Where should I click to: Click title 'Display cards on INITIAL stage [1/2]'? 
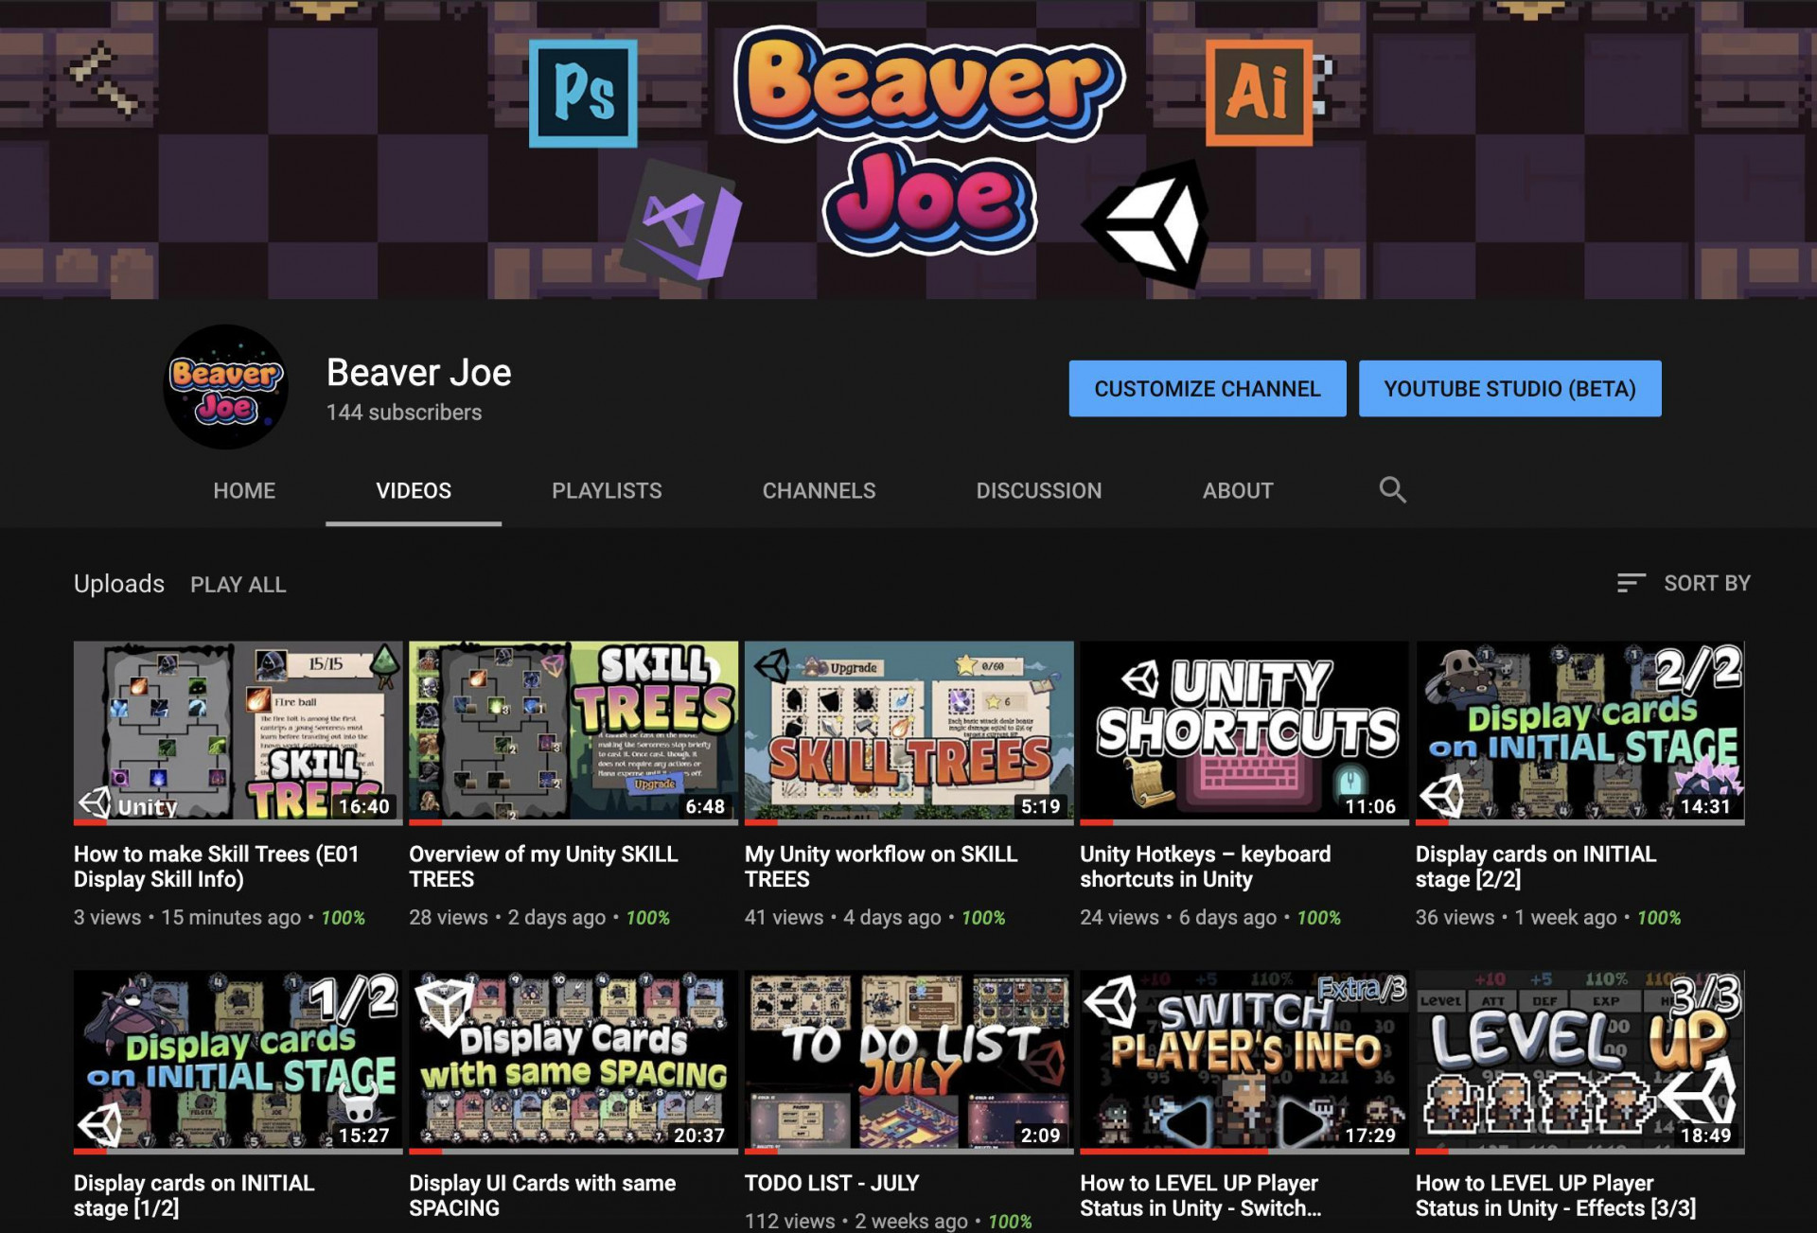pyautogui.click(x=194, y=1195)
